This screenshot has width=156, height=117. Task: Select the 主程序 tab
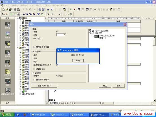point(55,103)
